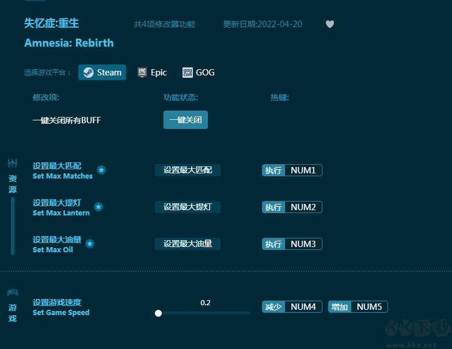Open the 资源 resources sidebar category icon
Image resolution: width=452 pixels, height=349 pixels.
click(x=12, y=163)
